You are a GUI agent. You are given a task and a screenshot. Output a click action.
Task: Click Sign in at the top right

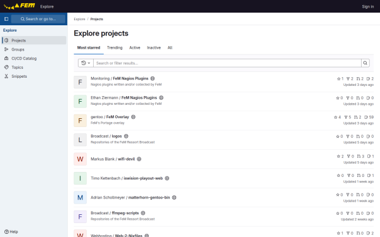[367, 6]
